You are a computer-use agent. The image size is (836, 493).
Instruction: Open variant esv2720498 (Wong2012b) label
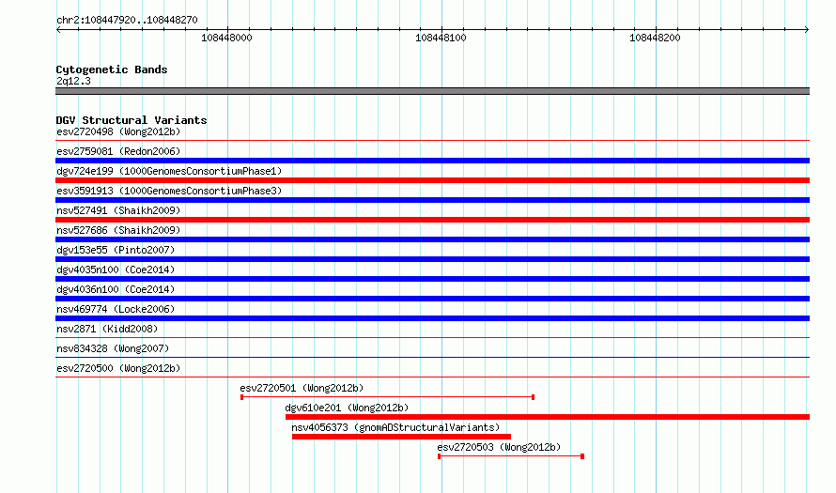[x=118, y=131]
